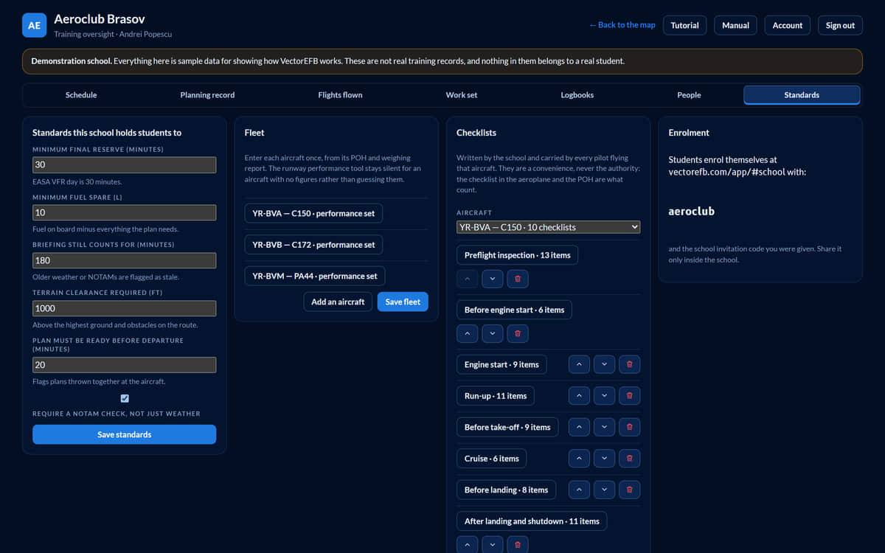Select the Work set tab
The width and height of the screenshot is (885, 553).
[x=462, y=95]
